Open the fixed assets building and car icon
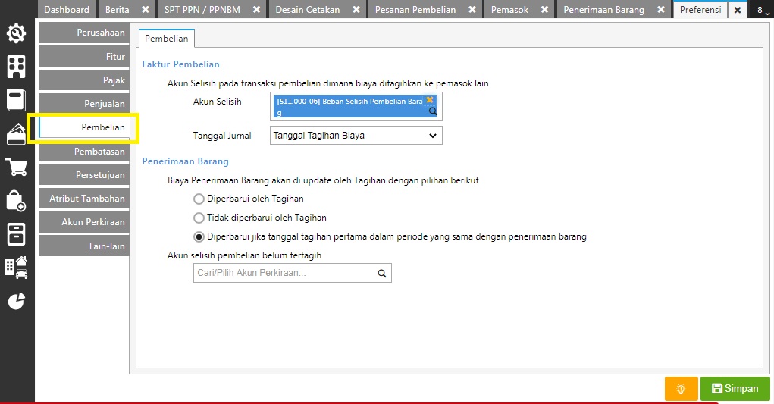Viewport: 774px width, 404px height. click(16, 268)
